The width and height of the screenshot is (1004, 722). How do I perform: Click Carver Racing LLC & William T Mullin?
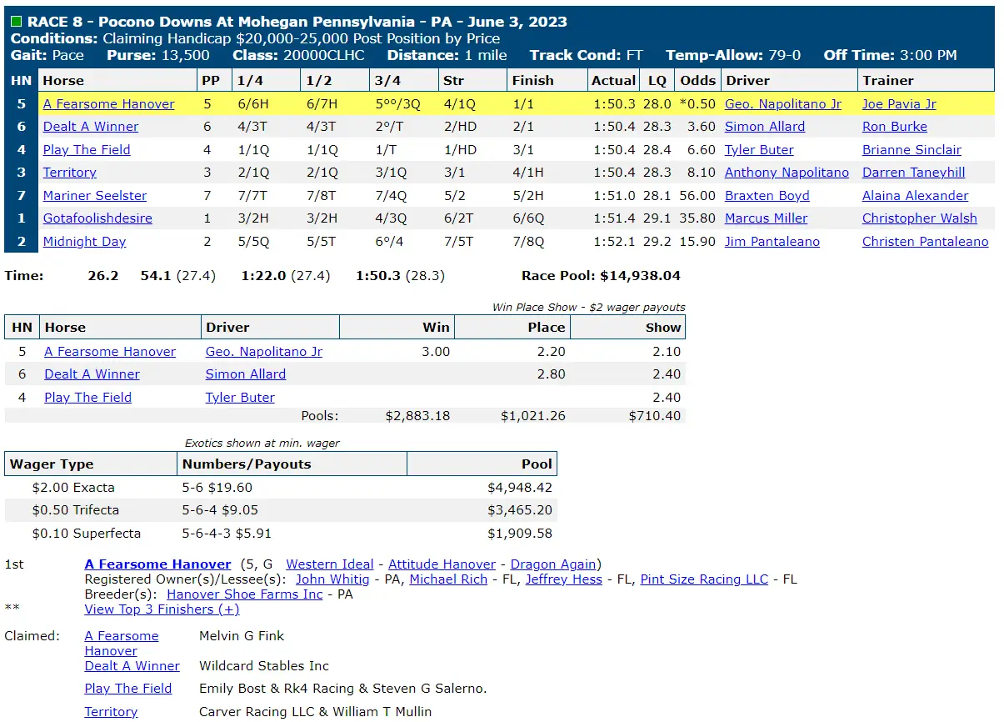[316, 712]
